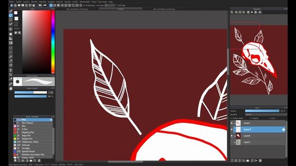
Task: Select the Dot tool in the left toolbar
Action: (11, 20)
